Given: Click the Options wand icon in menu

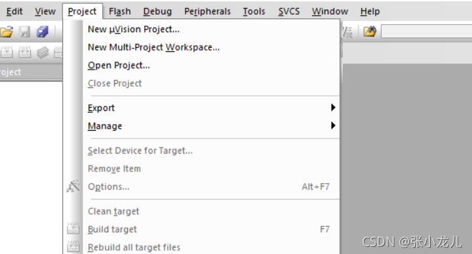Looking at the screenshot, I should pos(73,186).
